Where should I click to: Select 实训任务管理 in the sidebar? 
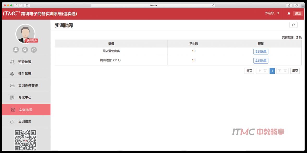28,85
